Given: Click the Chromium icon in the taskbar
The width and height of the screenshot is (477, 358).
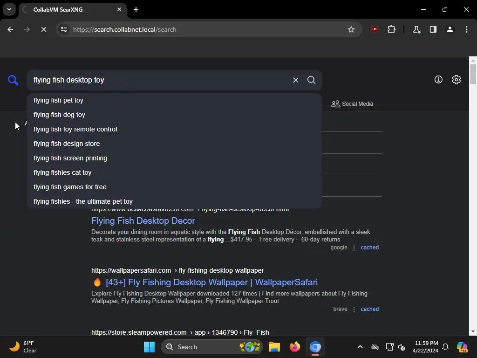Looking at the screenshot, I should tap(315, 347).
